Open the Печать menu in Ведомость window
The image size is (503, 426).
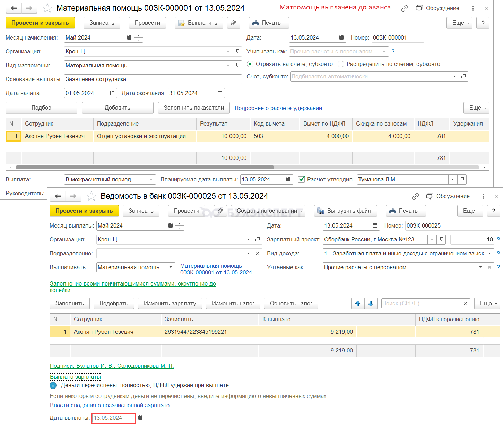pyautogui.click(x=406, y=211)
